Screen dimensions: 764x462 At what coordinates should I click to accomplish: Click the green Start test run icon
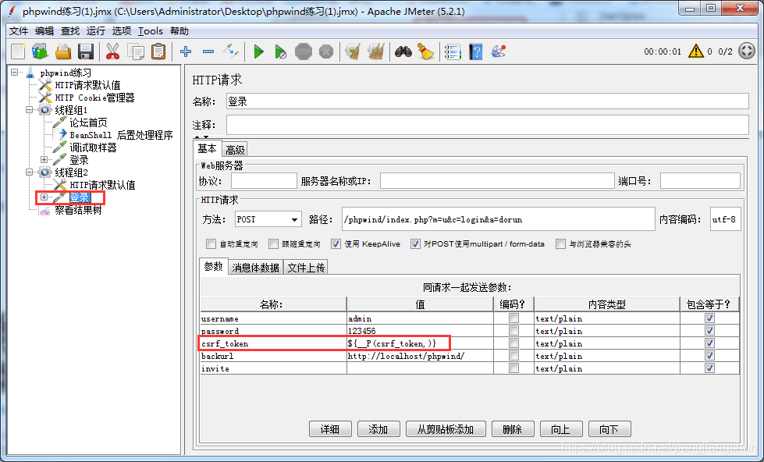pyautogui.click(x=258, y=52)
